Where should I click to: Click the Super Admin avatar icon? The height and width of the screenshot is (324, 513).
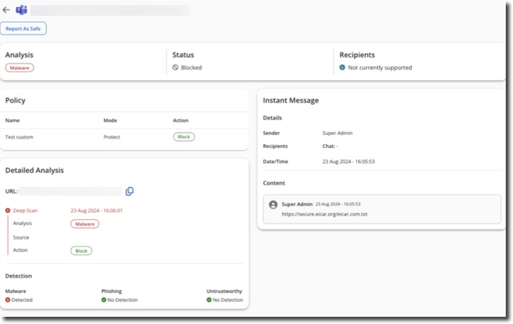273,205
